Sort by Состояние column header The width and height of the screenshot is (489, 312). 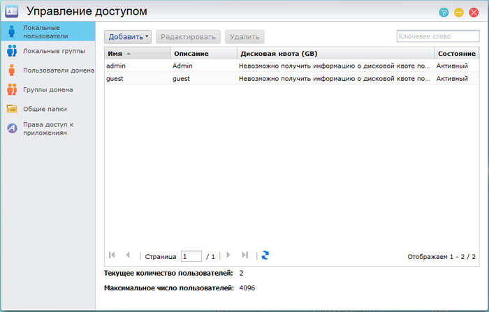point(457,53)
